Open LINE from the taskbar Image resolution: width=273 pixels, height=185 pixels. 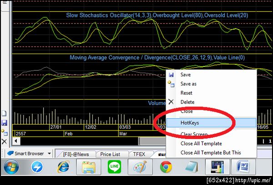(114, 167)
